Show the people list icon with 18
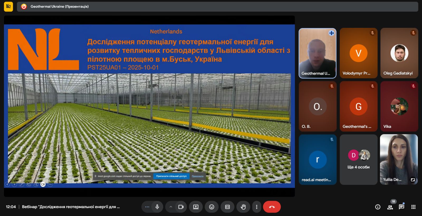 coord(390,207)
